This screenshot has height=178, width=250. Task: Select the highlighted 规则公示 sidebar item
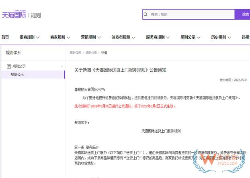coord(33,75)
